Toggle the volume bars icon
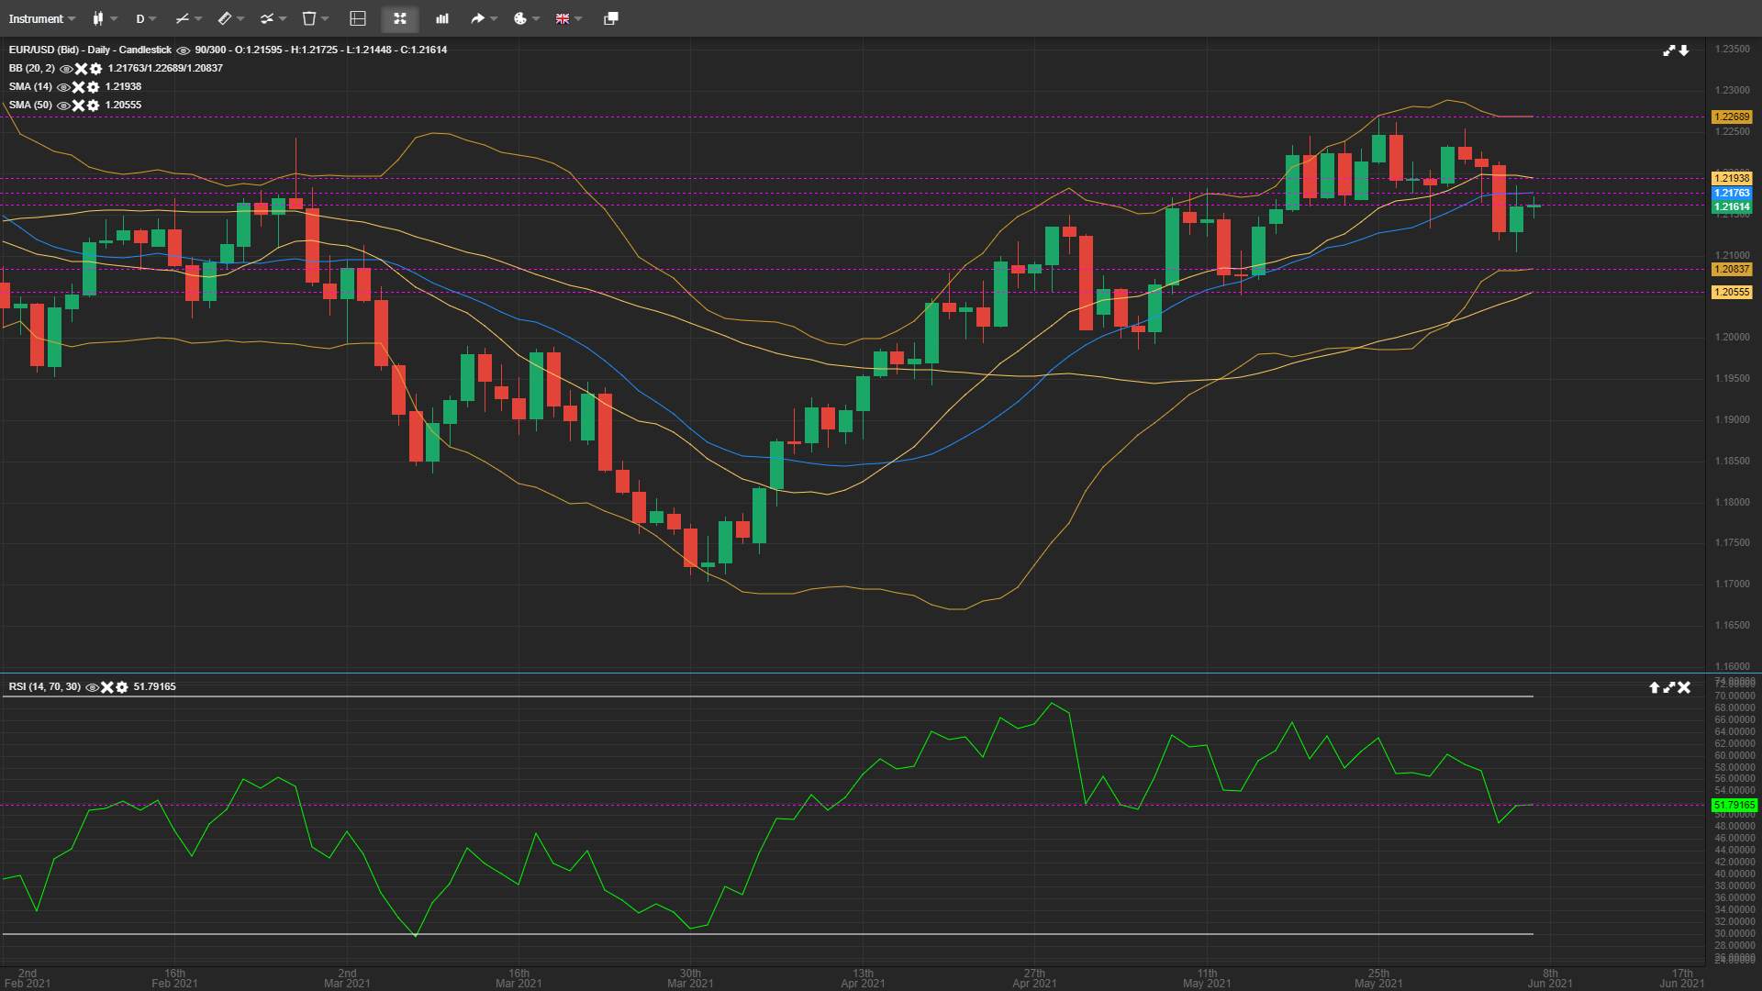The width and height of the screenshot is (1762, 991). click(x=442, y=18)
